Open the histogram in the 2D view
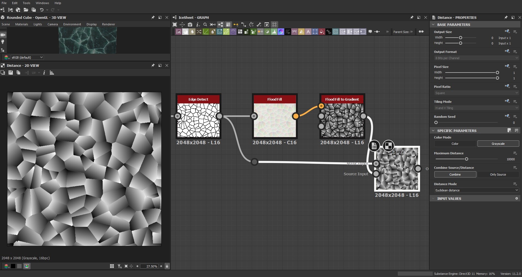Viewport: 522px width, 277px height. (52, 73)
